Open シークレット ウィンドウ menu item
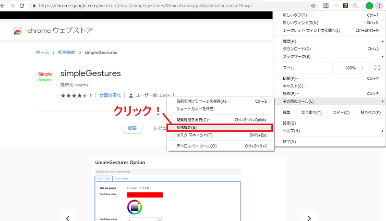386x221 pixels. (329, 30)
